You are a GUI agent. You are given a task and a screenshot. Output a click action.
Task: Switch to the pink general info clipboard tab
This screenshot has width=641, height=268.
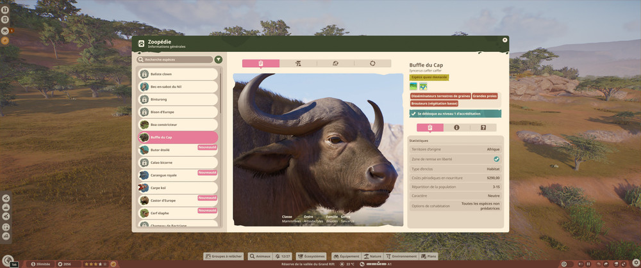click(261, 63)
